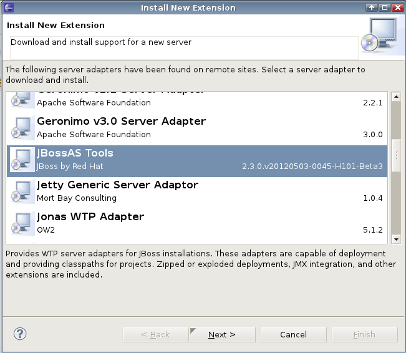Click the scrollbar up arrow
Viewport: 406px width, 353px height.
[395, 96]
